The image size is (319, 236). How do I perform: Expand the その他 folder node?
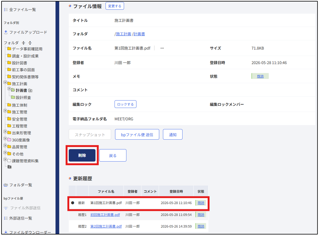(5, 152)
